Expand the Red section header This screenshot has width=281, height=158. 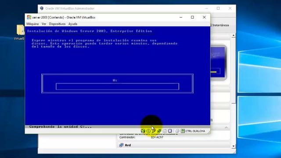coord(174,145)
